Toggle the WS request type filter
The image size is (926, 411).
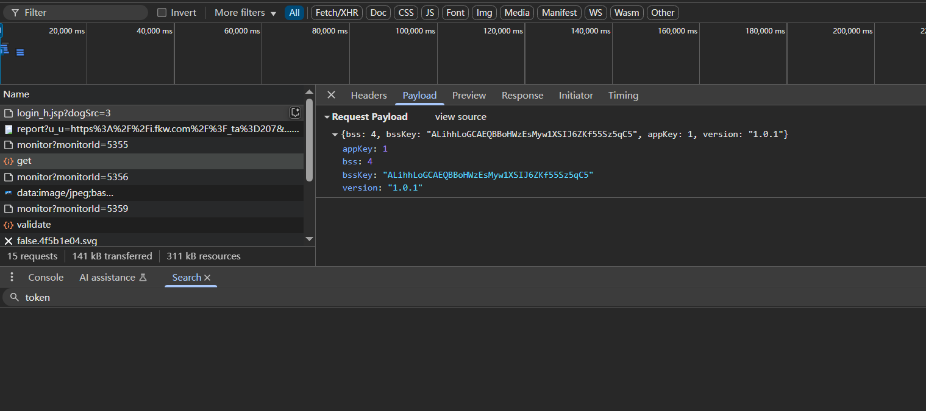pos(596,13)
